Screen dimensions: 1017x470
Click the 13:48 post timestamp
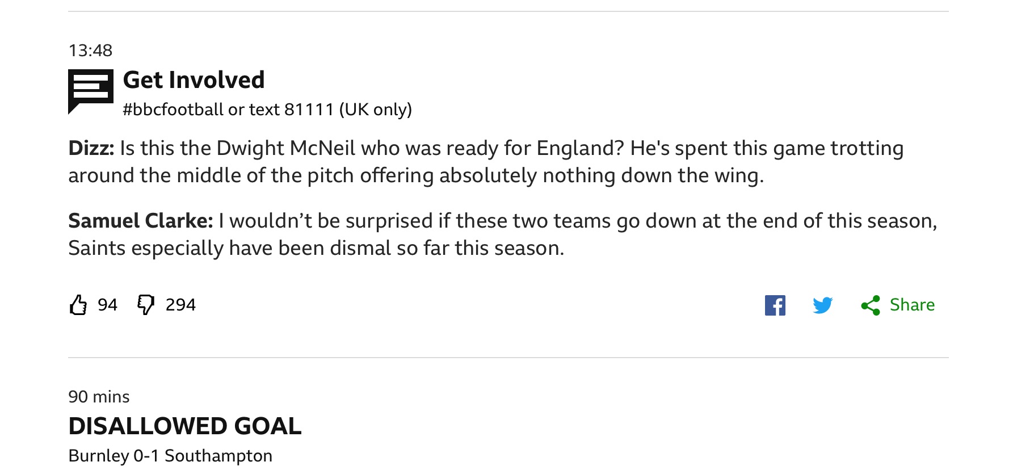click(90, 51)
